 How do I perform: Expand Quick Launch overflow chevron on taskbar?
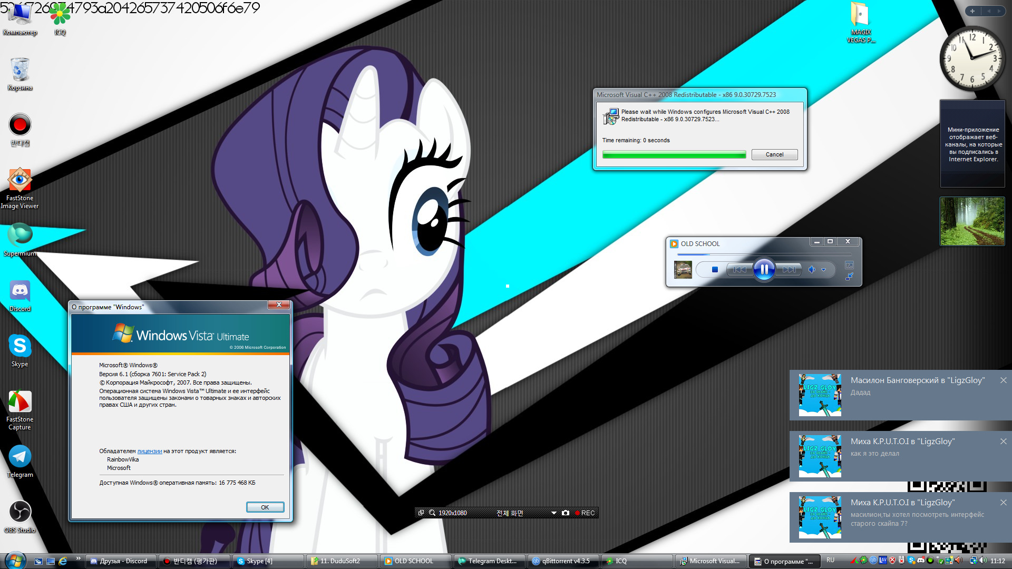click(78, 558)
